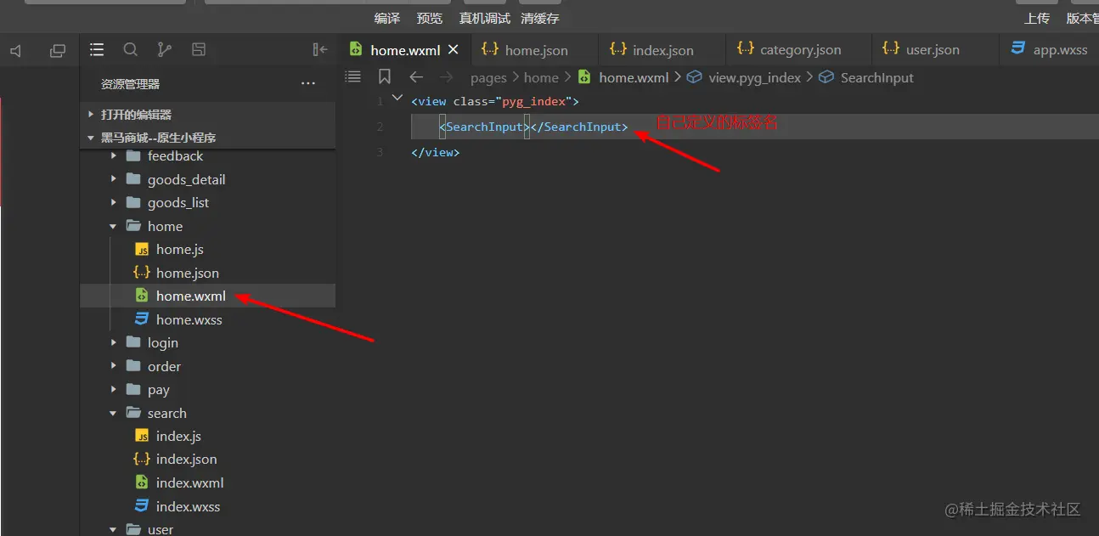Screen dimensions: 1099x536
Task: Click the closing </view> tag on line 3
Action: point(436,153)
